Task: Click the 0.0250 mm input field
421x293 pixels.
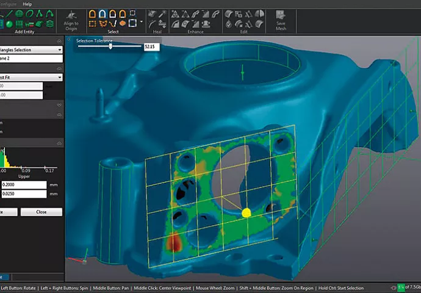Action: pos(24,194)
